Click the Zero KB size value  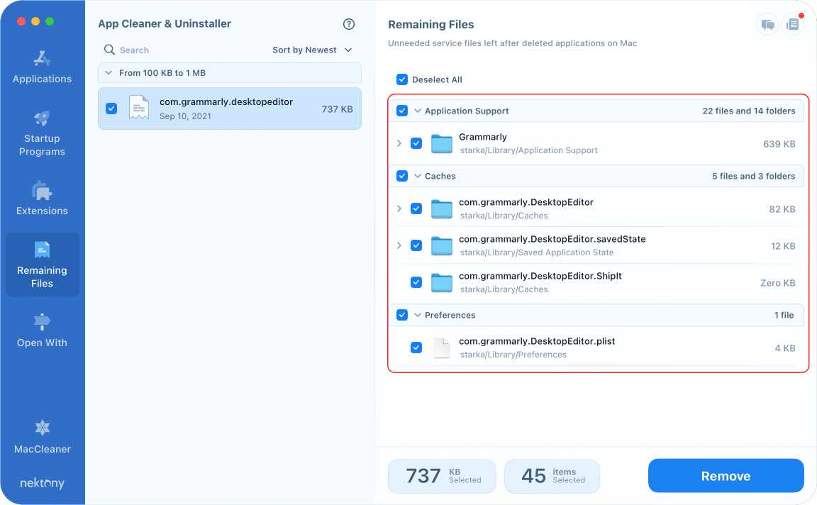point(777,283)
